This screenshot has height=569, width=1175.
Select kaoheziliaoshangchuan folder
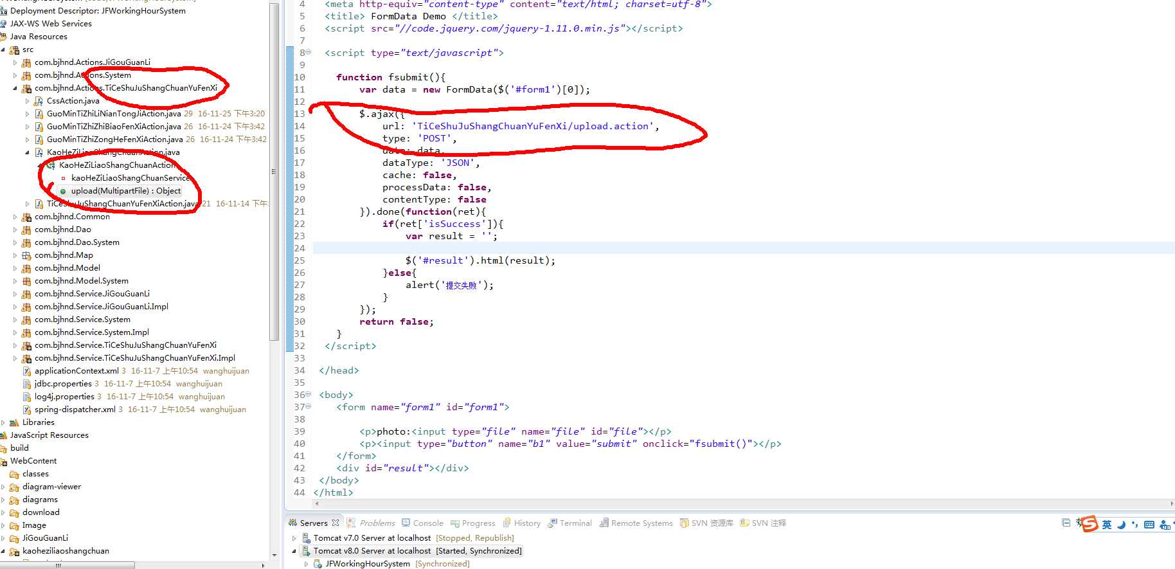tap(66, 551)
